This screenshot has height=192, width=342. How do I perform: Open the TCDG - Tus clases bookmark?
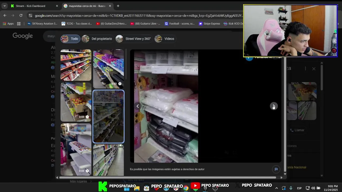point(77,23)
